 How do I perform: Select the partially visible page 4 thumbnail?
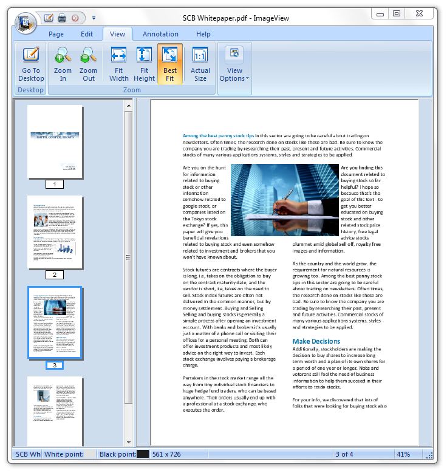pyautogui.click(x=55, y=411)
